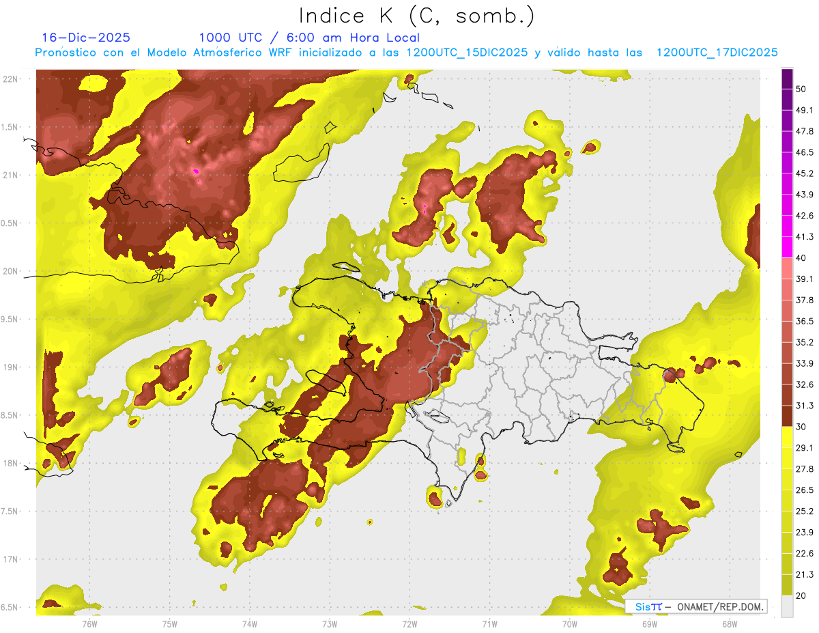The width and height of the screenshot is (819, 633).
Task: Click the colorbar value 50
Action: pos(802,89)
